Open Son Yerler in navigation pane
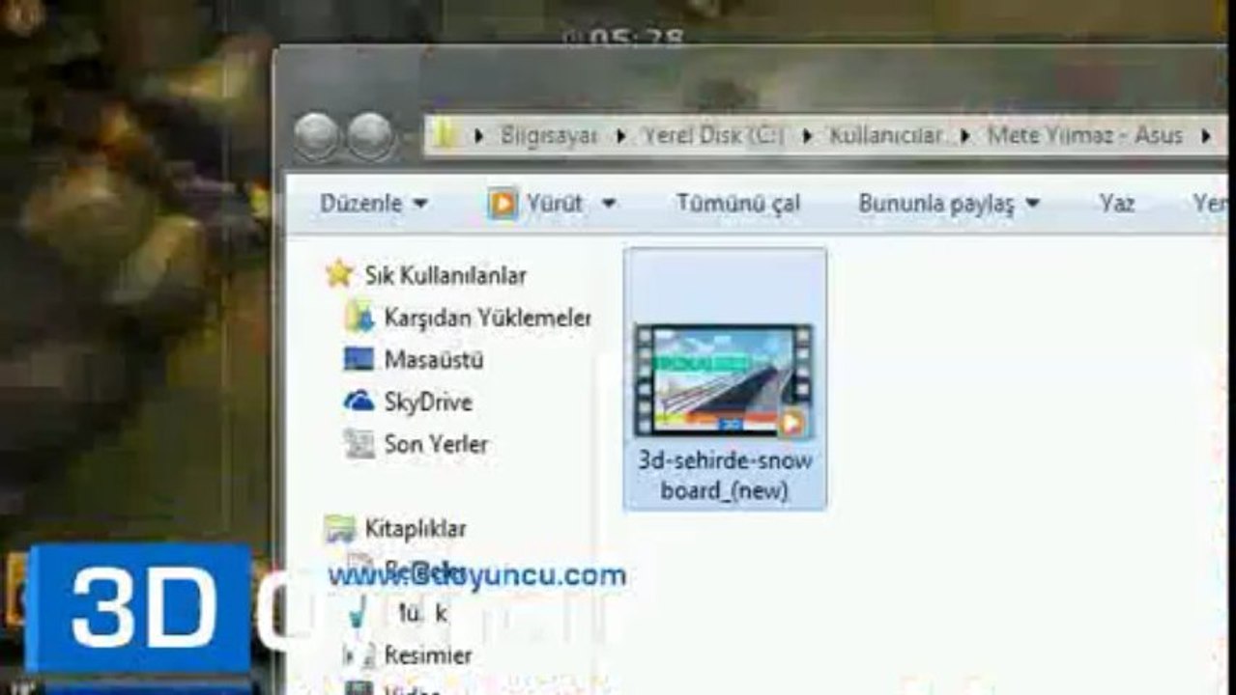Screen dimensions: 1236x695 point(436,445)
